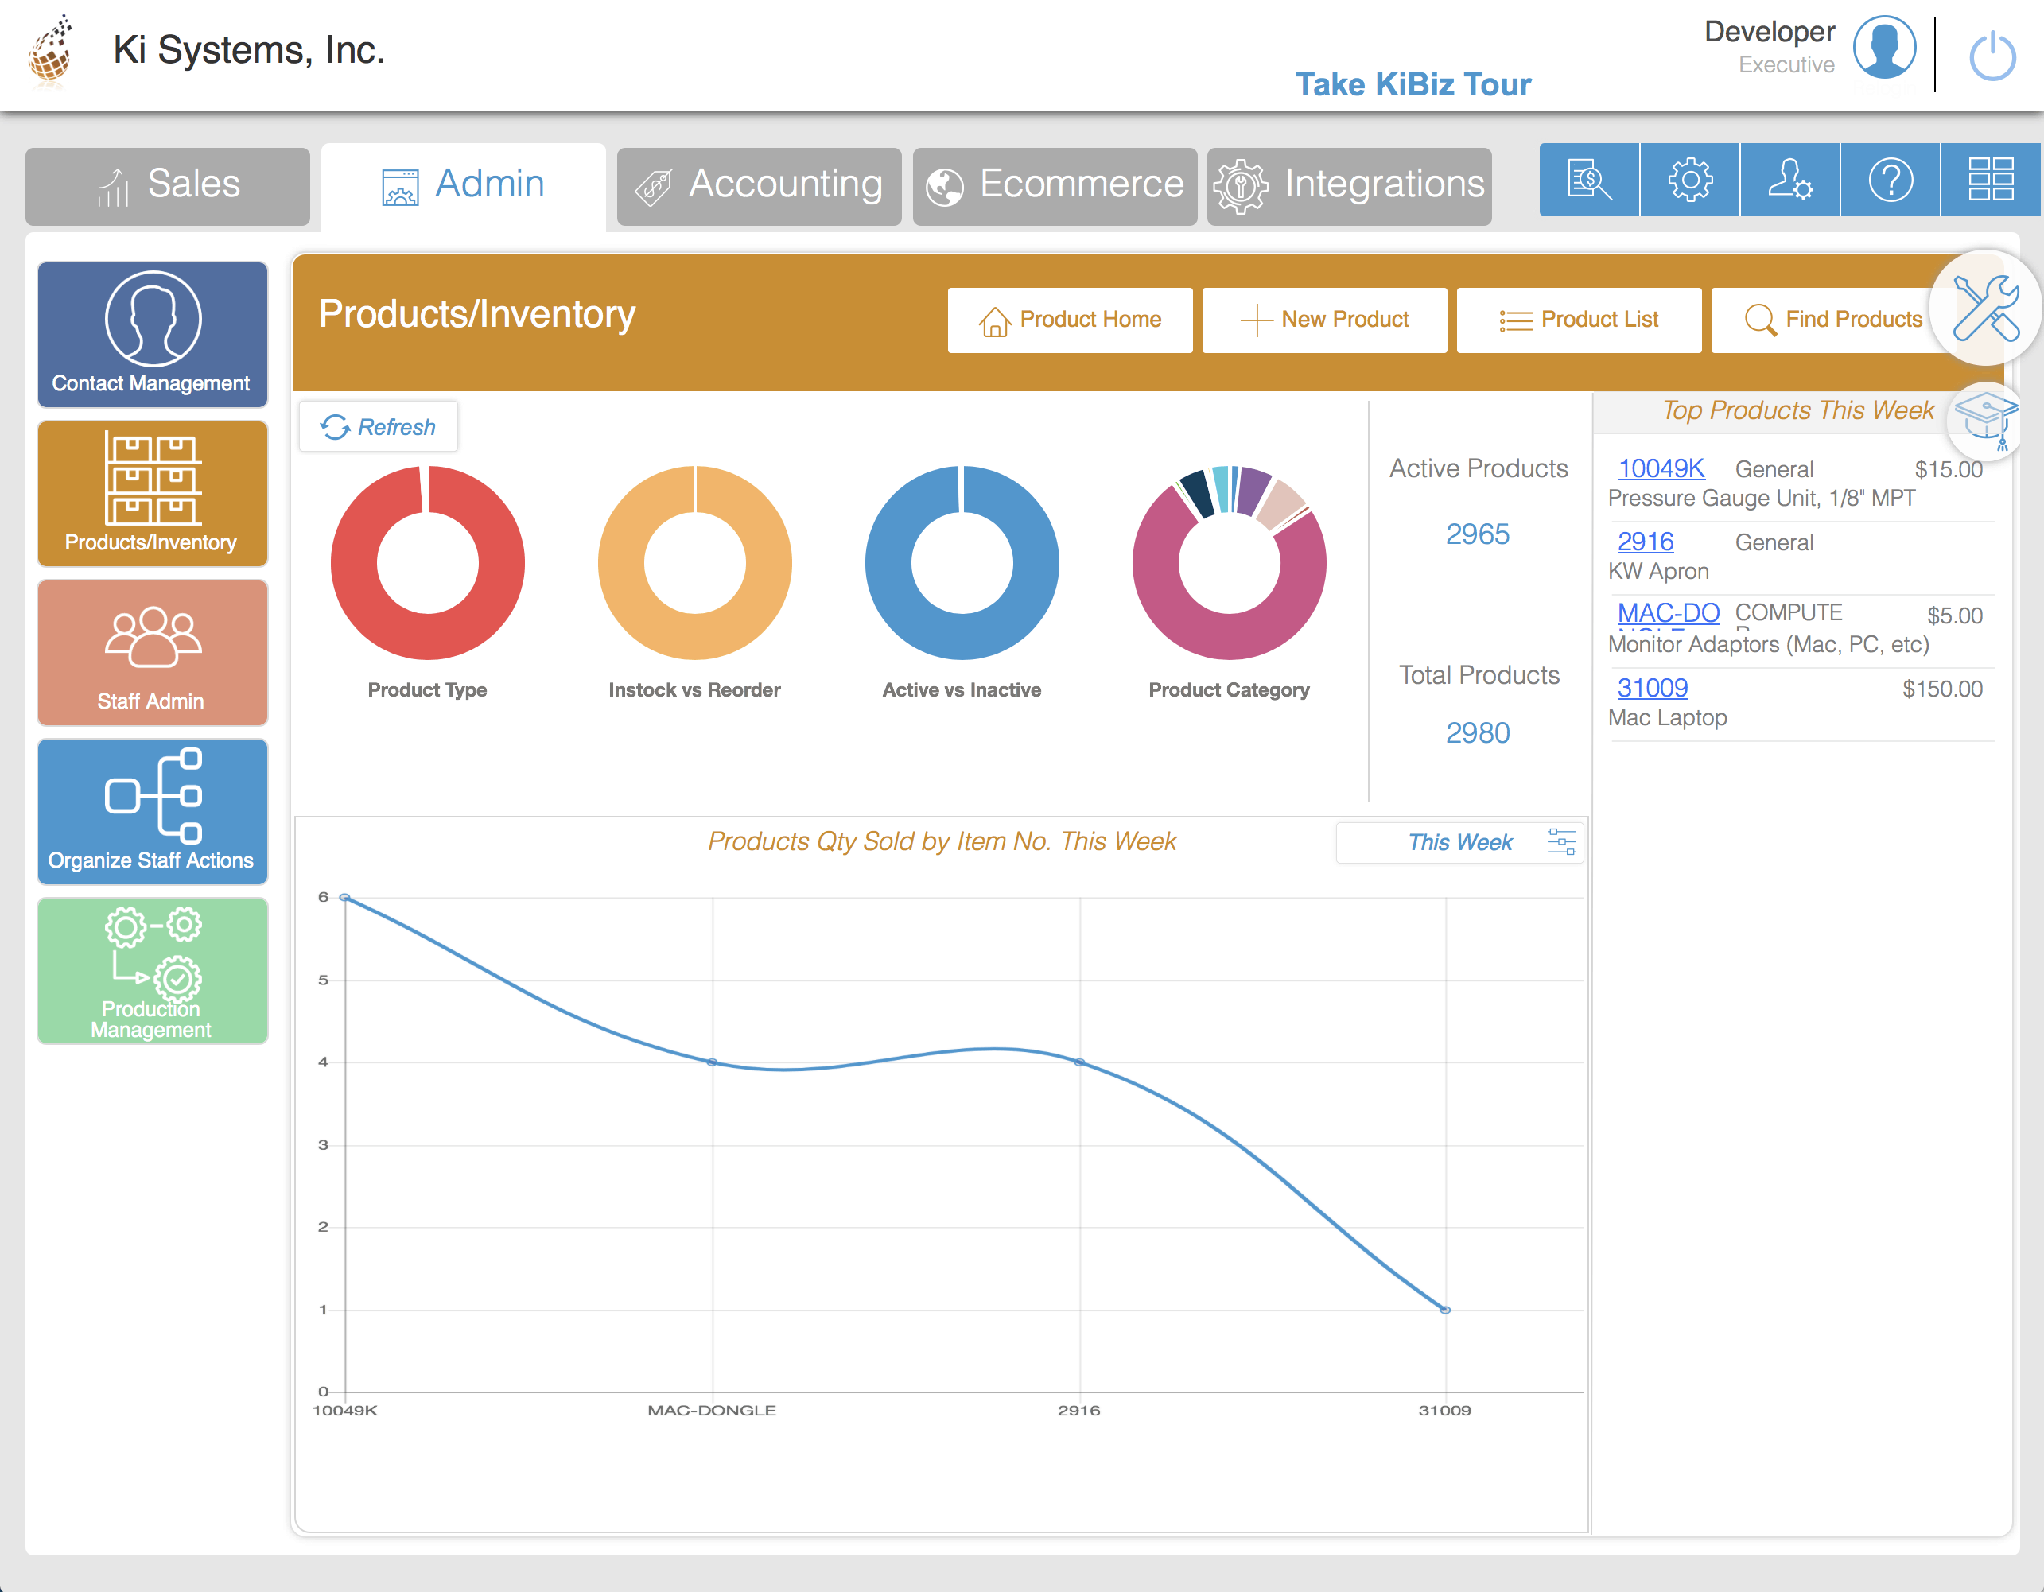Viewport: 2044px width, 1592px height.
Task: Click the KW Apron description text
Action: 1658,572
